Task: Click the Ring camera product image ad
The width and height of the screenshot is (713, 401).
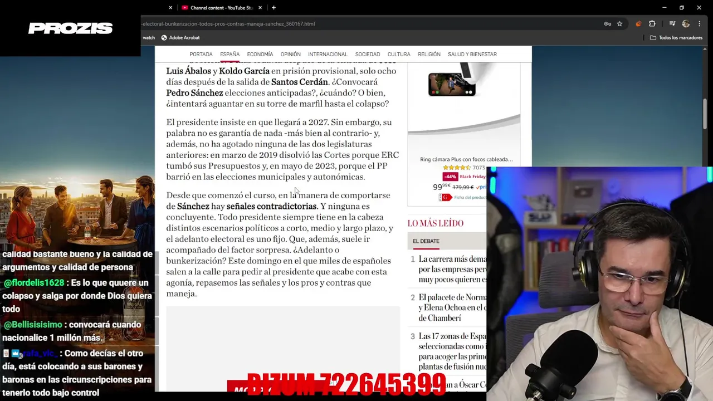Action: click(x=463, y=97)
